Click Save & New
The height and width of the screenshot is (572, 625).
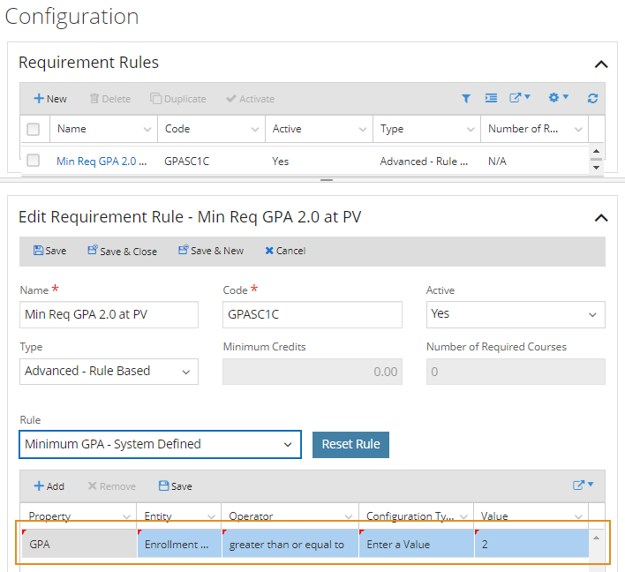pyautogui.click(x=211, y=251)
